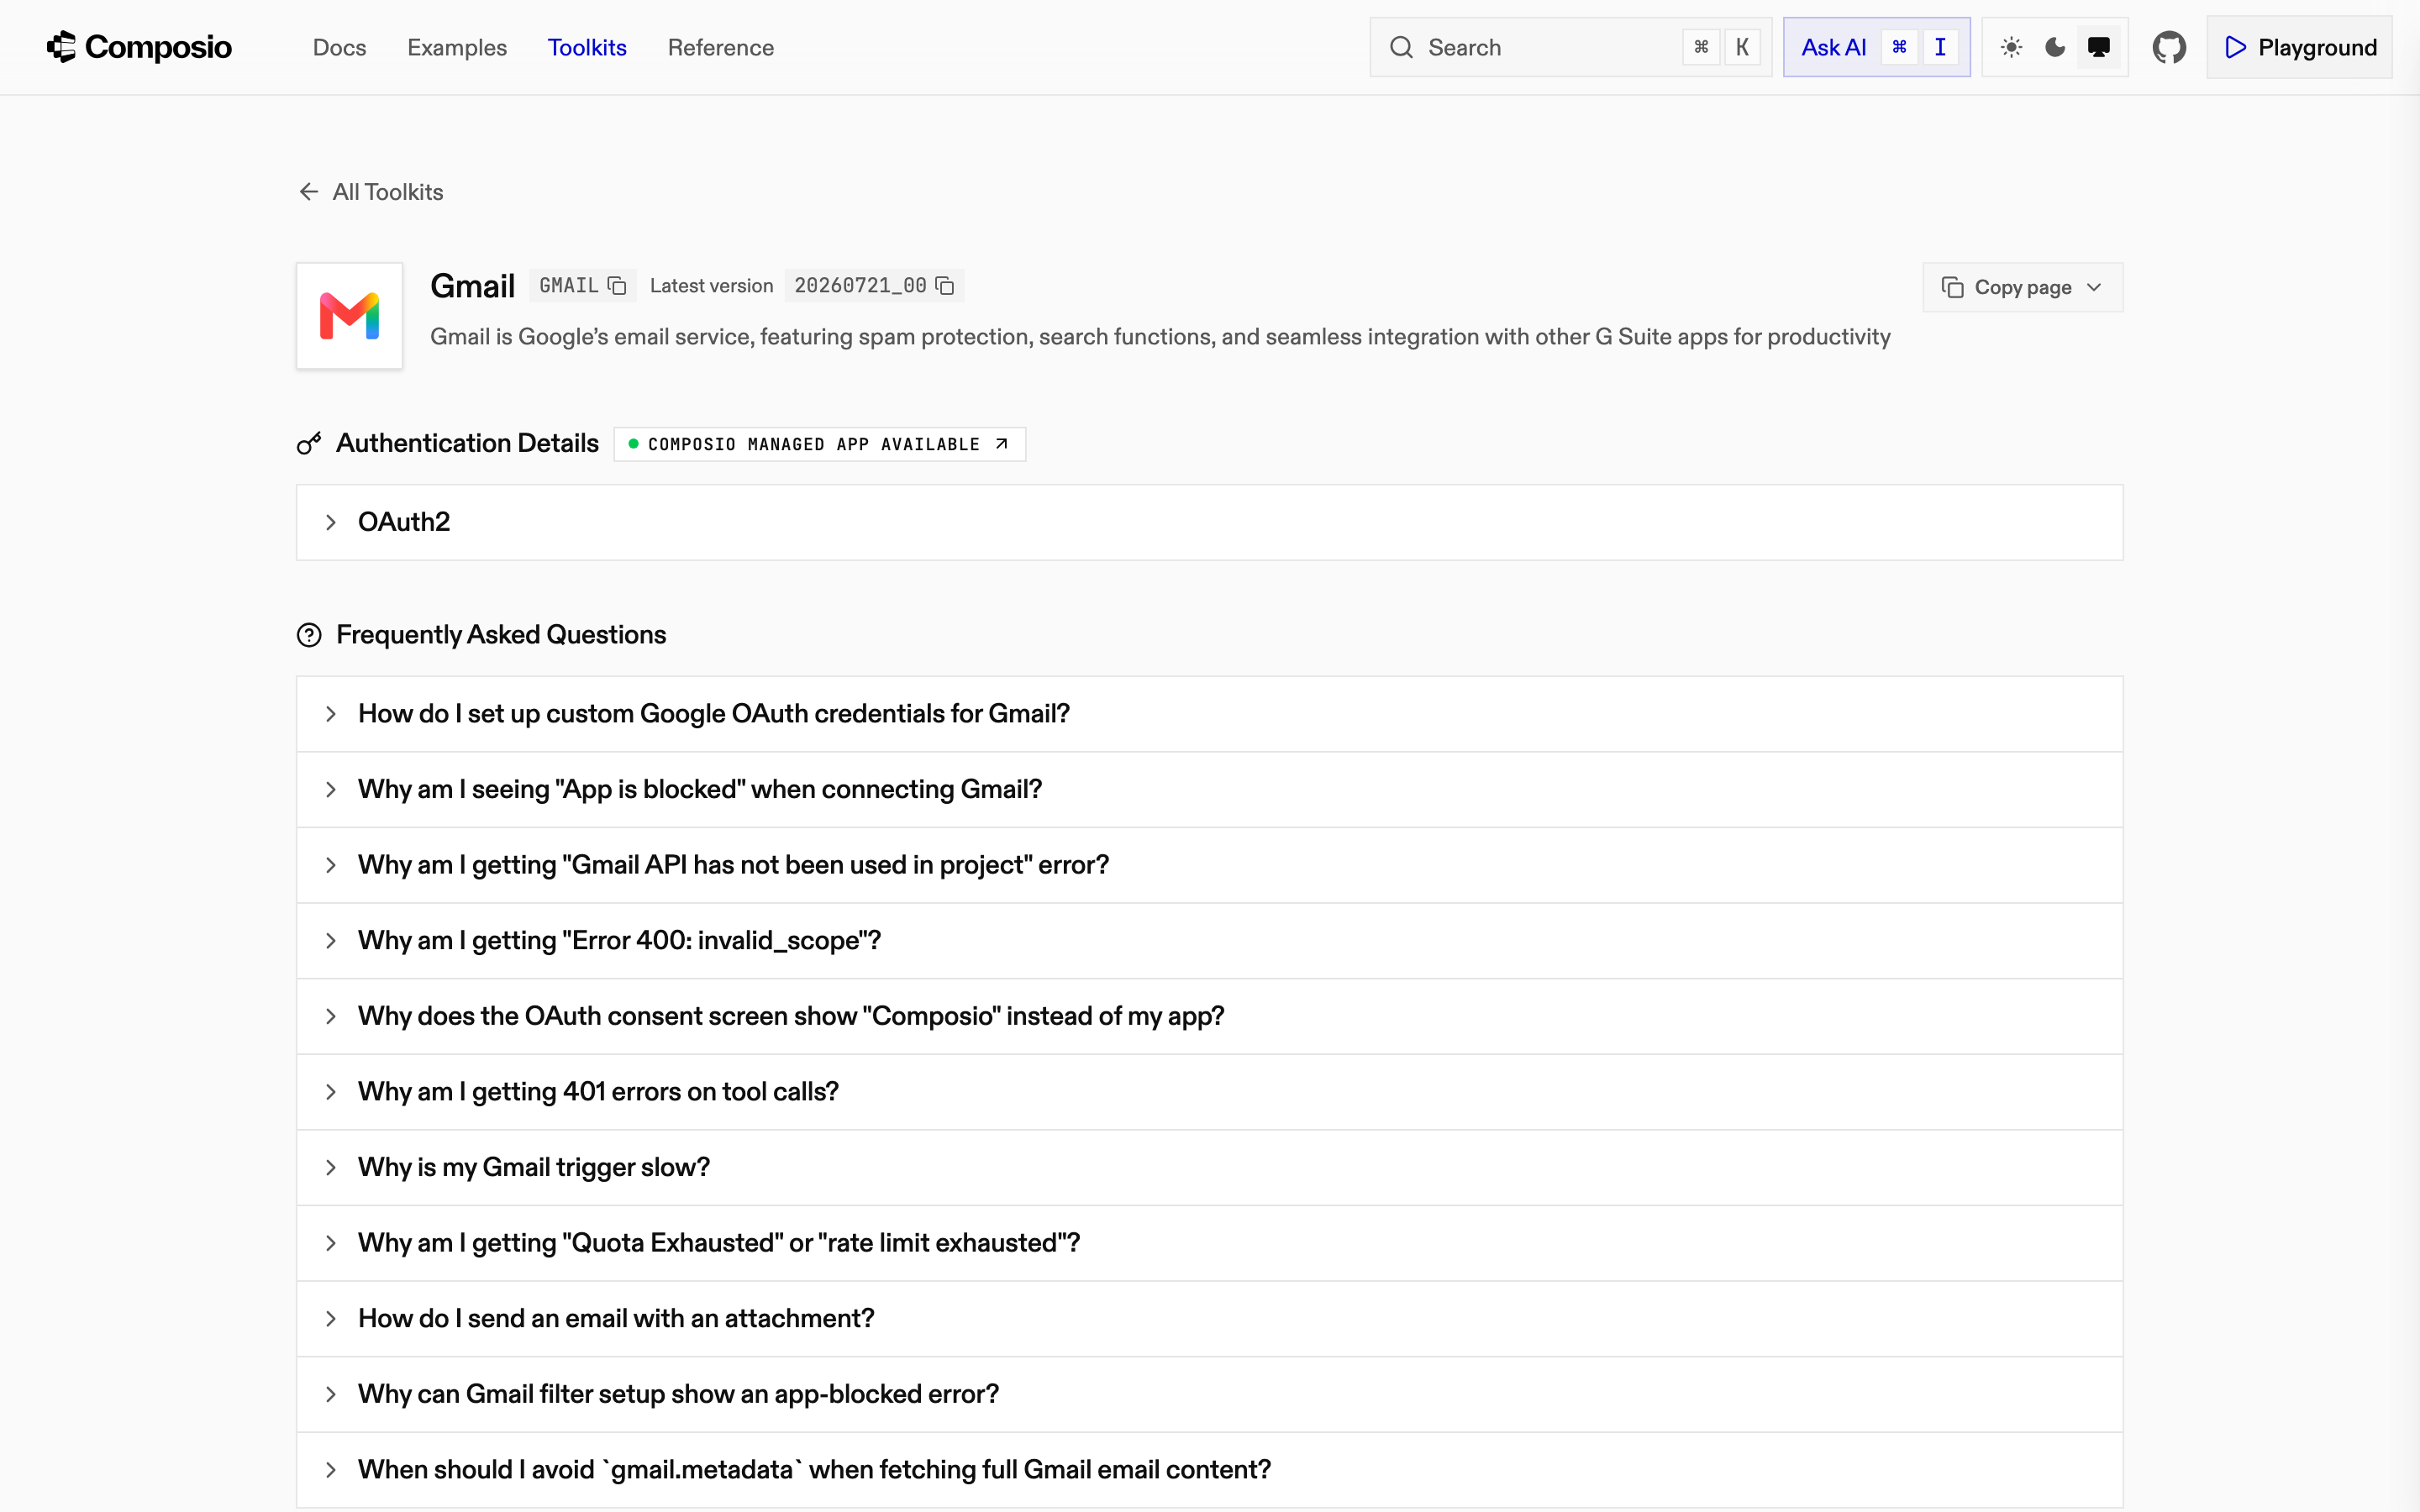Viewport: 2420px width, 1512px height.
Task: Click the Composio logo
Action: click(139, 47)
